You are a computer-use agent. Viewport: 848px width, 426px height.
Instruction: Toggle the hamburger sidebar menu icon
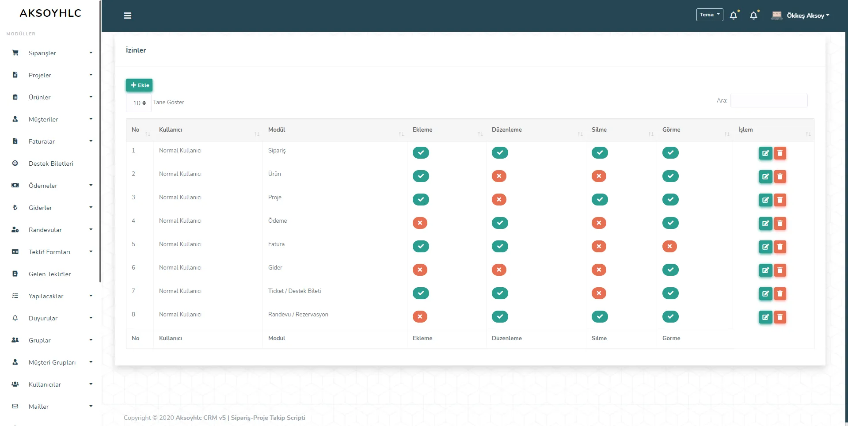point(128,16)
